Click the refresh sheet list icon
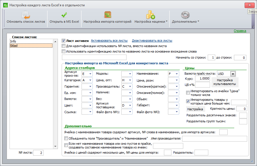This screenshot has width=257, height=166. click(x=26, y=15)
